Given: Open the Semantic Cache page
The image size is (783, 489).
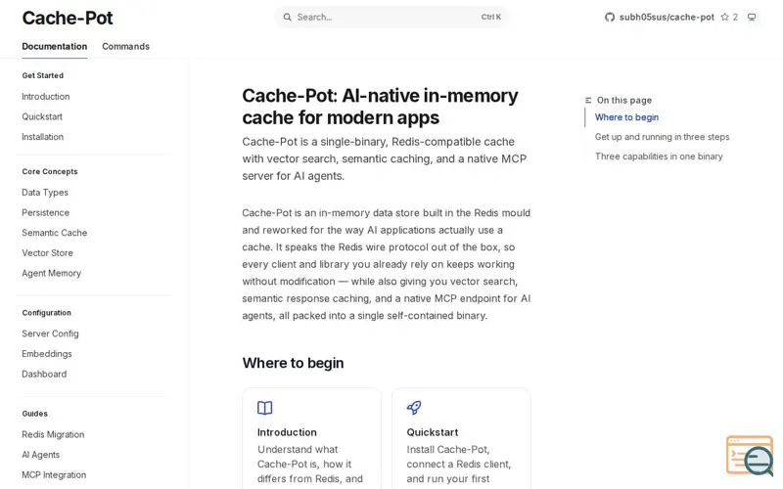Looking at the screenshot, I should [55, 233].
